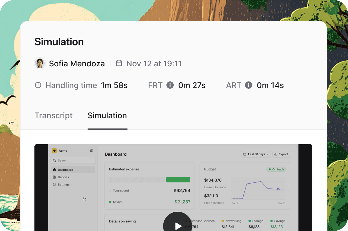The width and height of the screenshot is (348, 231).
Task: Click calendar icon in Last 30 days
Action: point(245,154)
